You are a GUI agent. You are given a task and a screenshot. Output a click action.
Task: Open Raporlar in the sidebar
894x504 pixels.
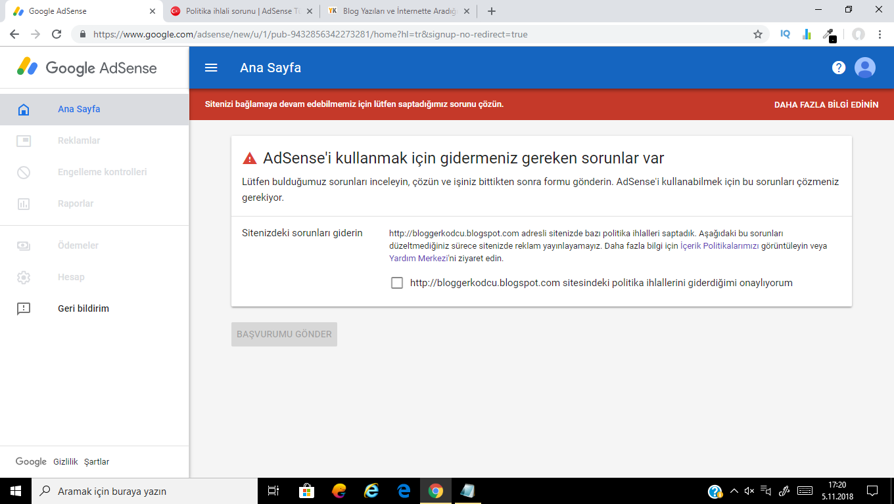point(95,204)
